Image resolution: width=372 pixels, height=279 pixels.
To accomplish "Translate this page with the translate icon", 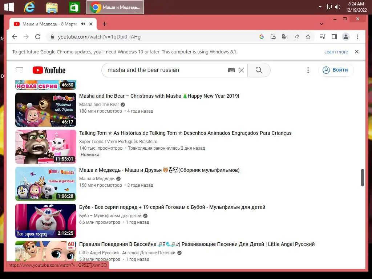I will tap(285, 37).
